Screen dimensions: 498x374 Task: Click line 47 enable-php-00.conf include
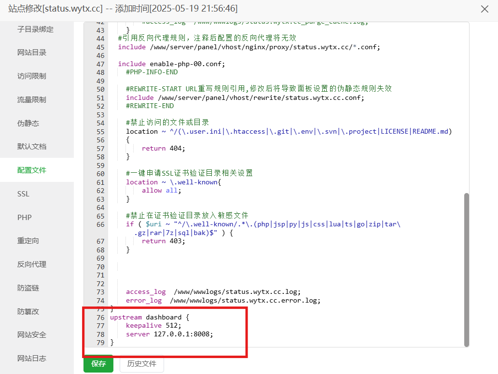click(171, 64)
